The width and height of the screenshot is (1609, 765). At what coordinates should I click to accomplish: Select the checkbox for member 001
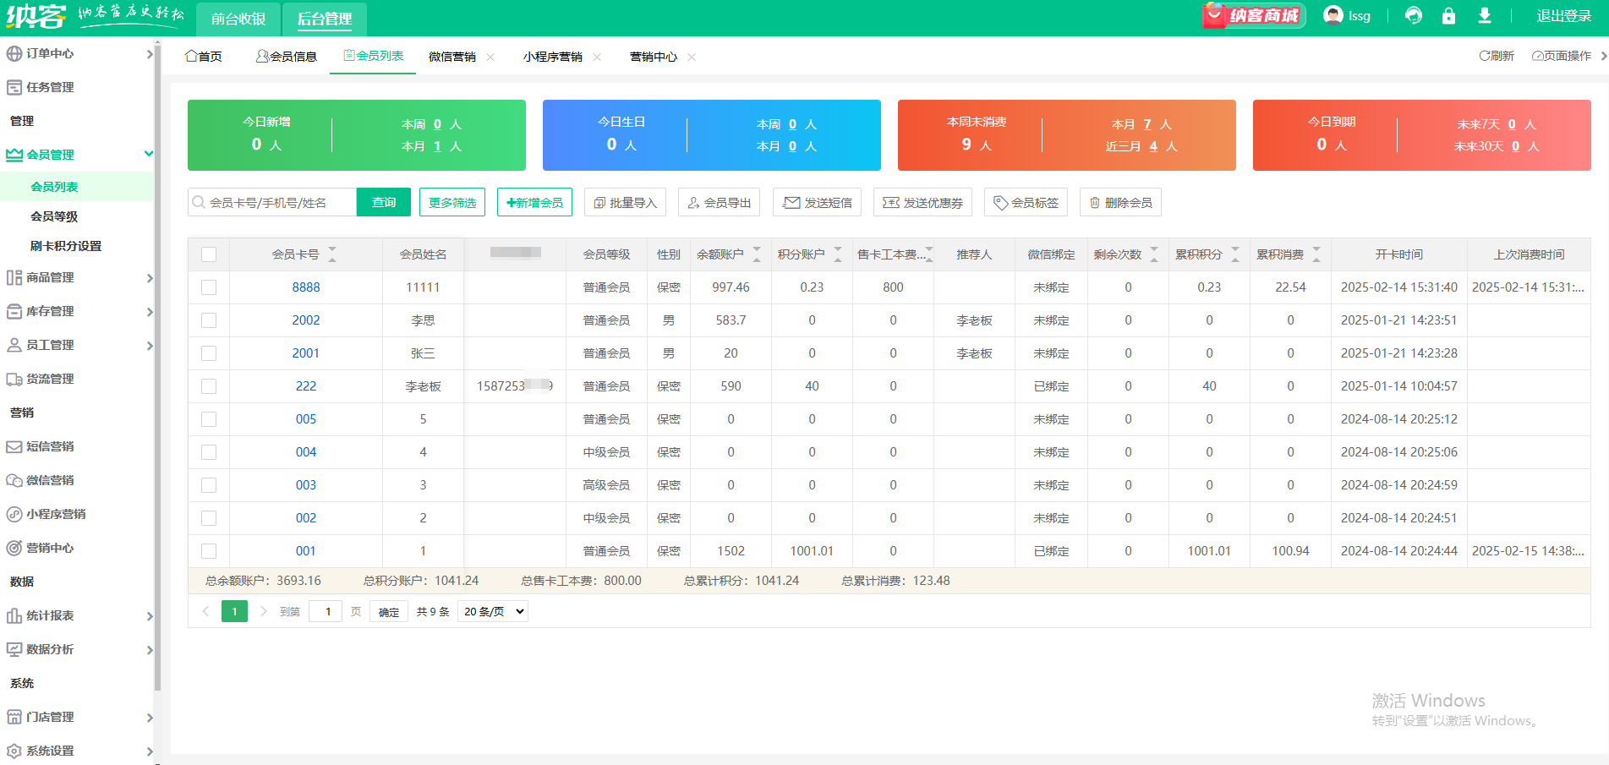click(209, 551)
